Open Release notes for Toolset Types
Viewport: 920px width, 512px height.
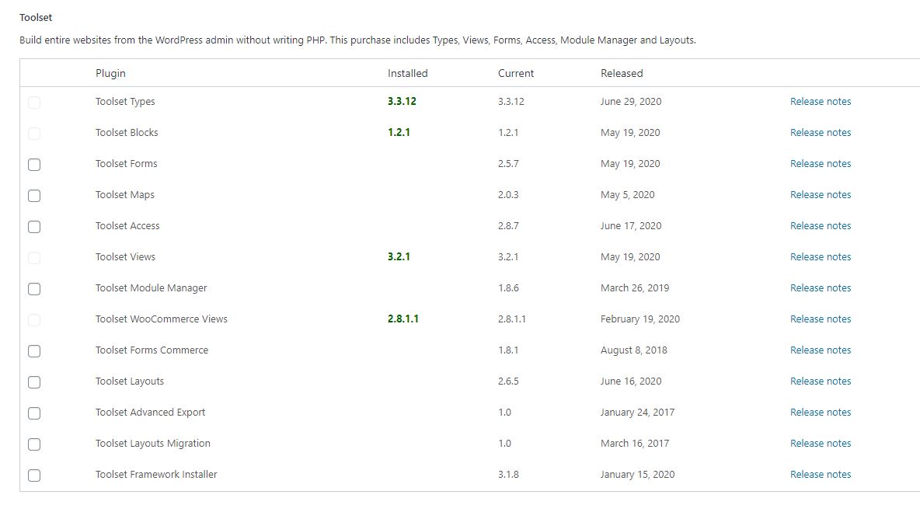(820, 102)
